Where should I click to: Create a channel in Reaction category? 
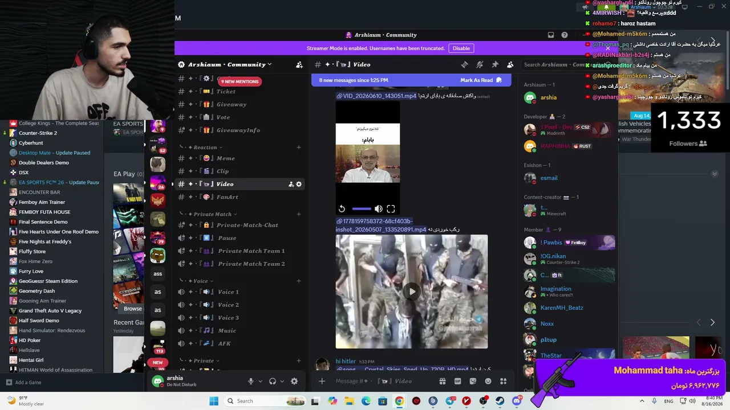298,147
